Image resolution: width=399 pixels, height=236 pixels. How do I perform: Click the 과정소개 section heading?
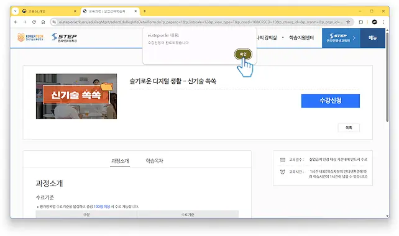click(49, 183)
